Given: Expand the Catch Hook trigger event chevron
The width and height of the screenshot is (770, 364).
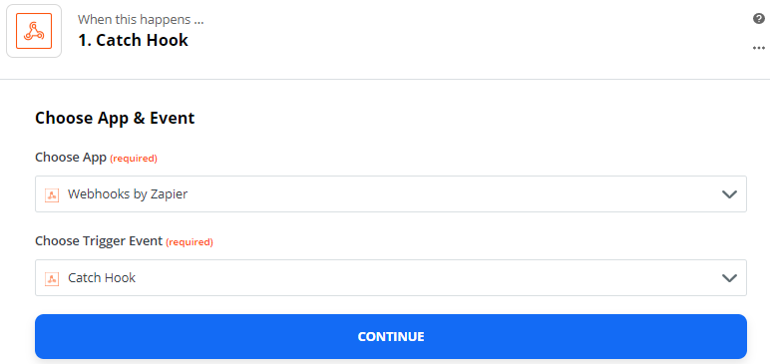Looking at the screenshot, I should tap(729, 278).
